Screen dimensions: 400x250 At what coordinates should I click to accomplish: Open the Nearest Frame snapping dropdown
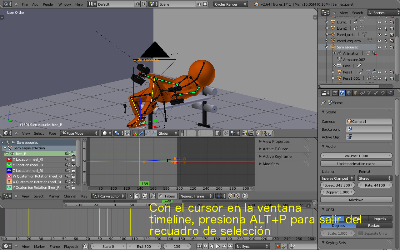196,196
